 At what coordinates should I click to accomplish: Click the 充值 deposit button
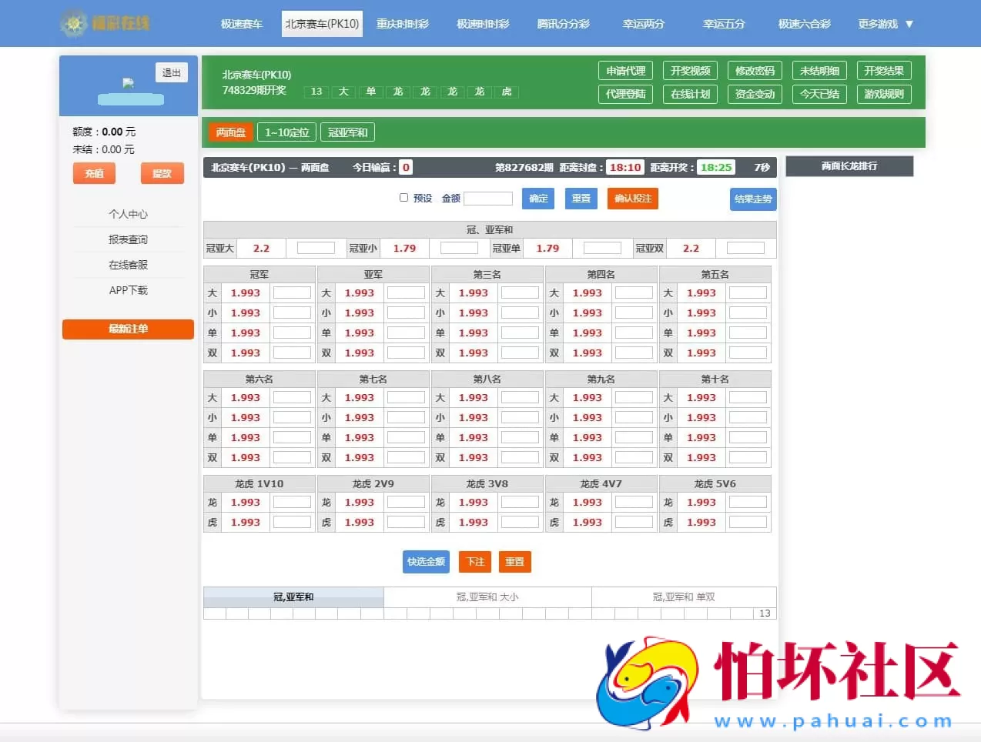point(94,174)
